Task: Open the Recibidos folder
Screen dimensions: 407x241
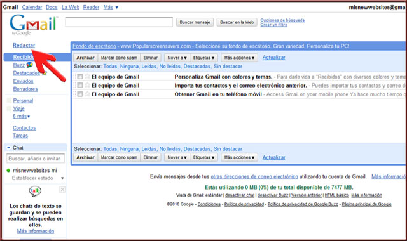Action: [24, 57]
